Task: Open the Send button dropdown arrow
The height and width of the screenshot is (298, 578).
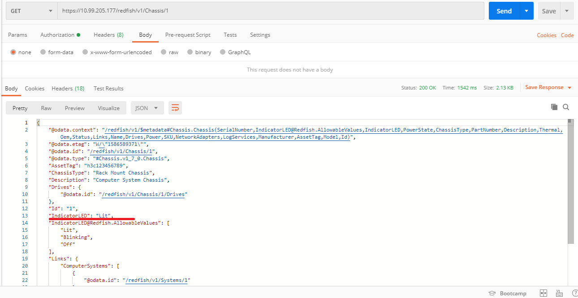Action: [x=526, y=11]
